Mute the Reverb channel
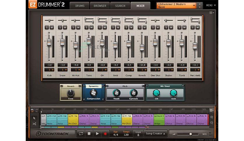 [x=144, y=27]
